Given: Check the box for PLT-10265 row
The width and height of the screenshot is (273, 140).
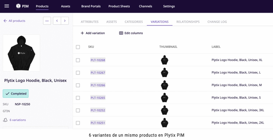Looking at the screenshot, I should [x=78, y=98].
